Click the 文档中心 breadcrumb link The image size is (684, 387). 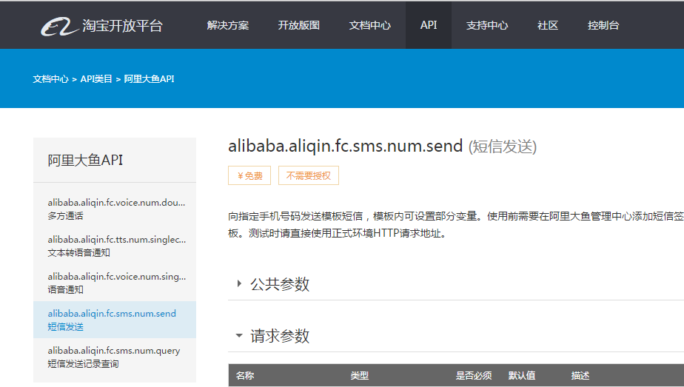point(50,79)
